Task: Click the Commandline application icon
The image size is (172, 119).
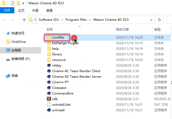Action: (x=49, y=93)
